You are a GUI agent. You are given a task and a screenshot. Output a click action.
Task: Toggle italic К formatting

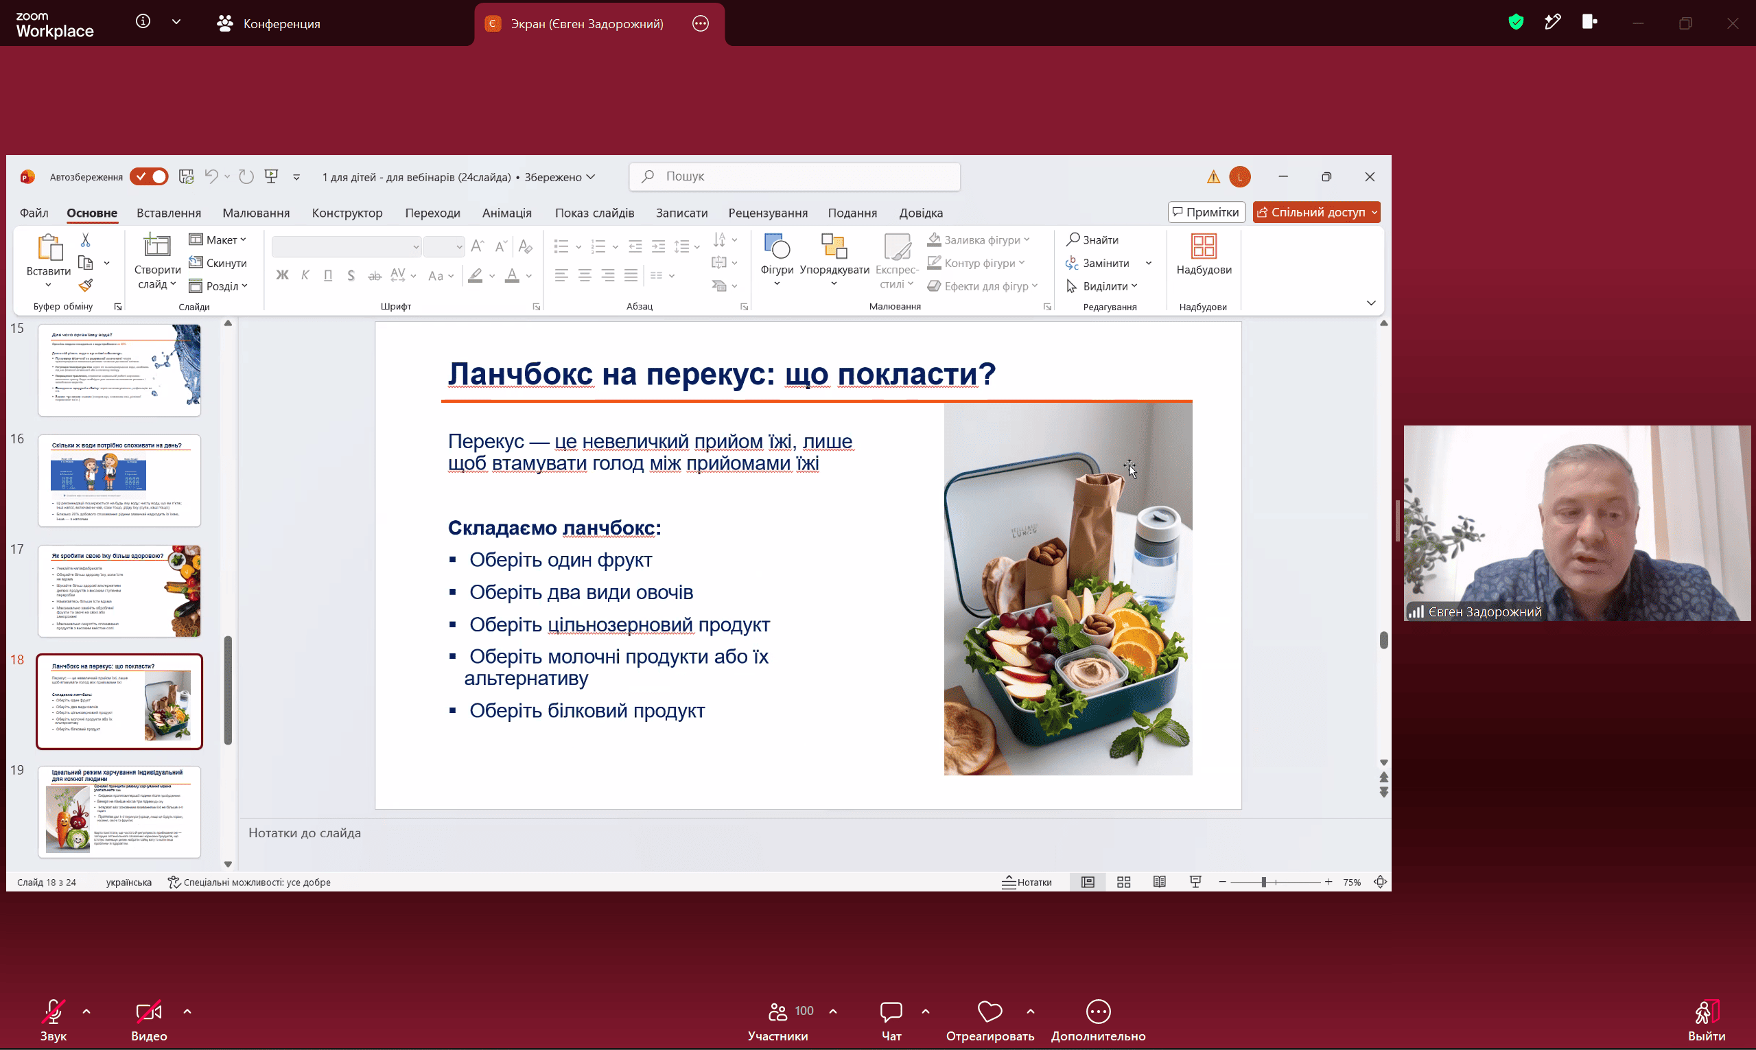(x=305, y=275)
